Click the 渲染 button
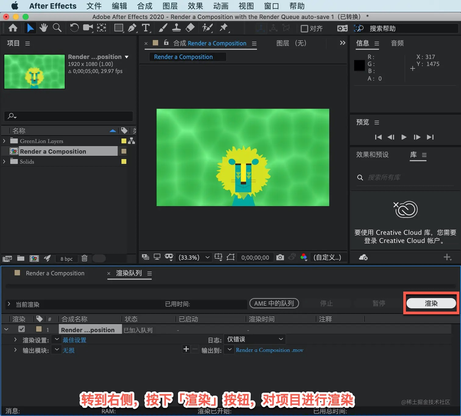 coord(431,303)
